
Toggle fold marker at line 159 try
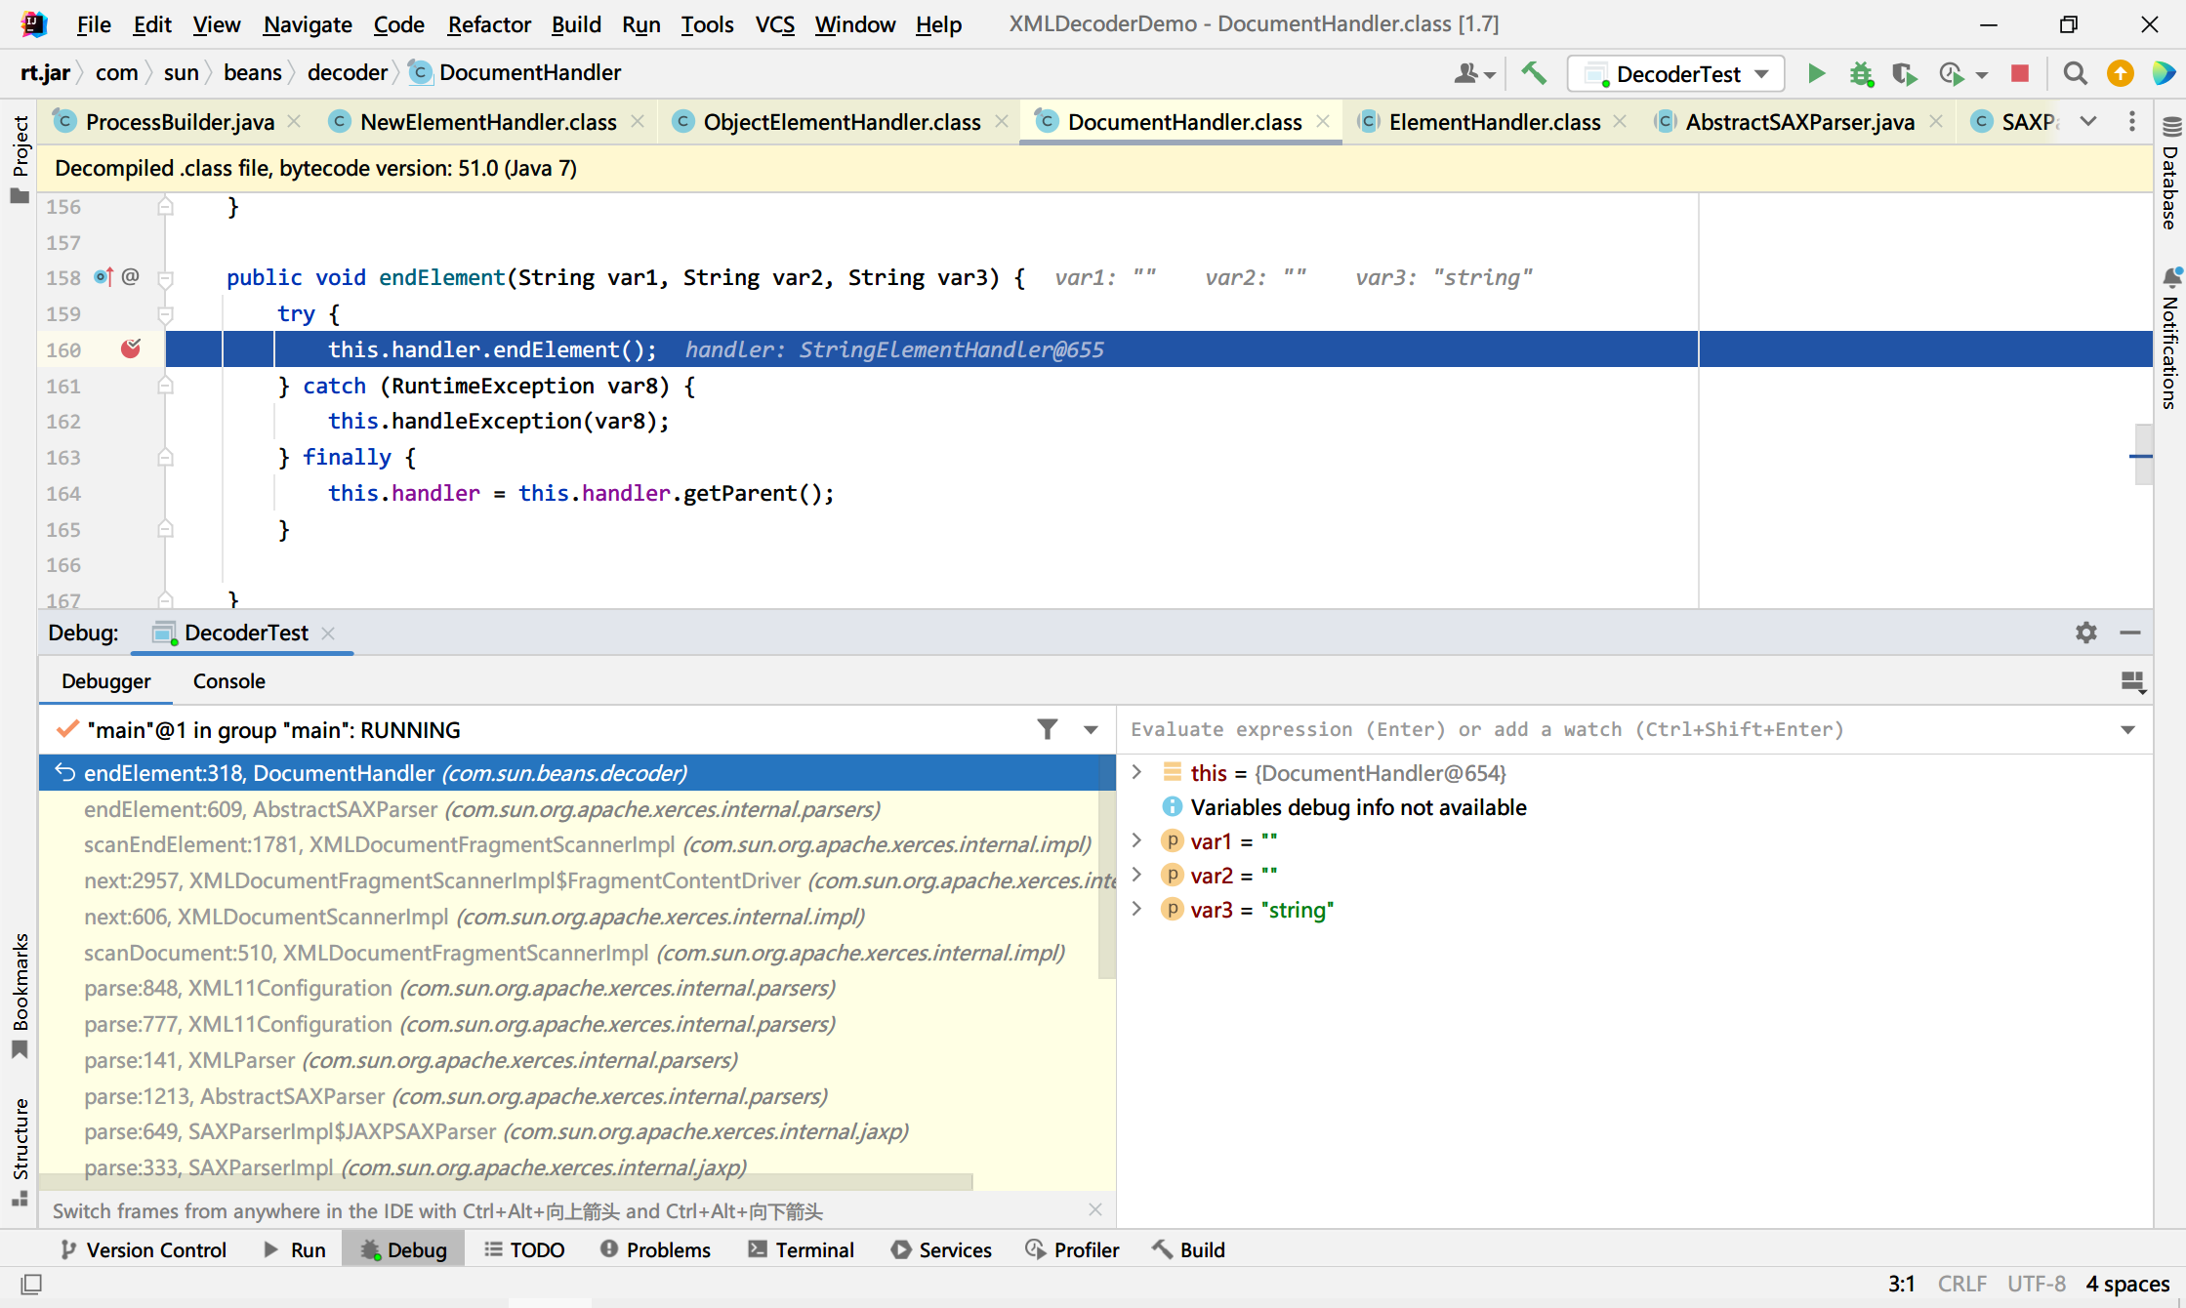(165, 313)
